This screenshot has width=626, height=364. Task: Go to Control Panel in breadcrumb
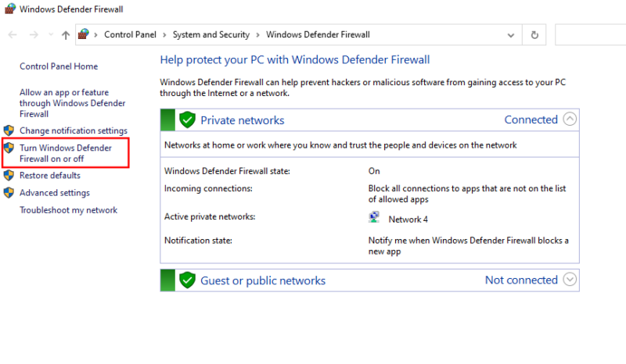[129, 35]
